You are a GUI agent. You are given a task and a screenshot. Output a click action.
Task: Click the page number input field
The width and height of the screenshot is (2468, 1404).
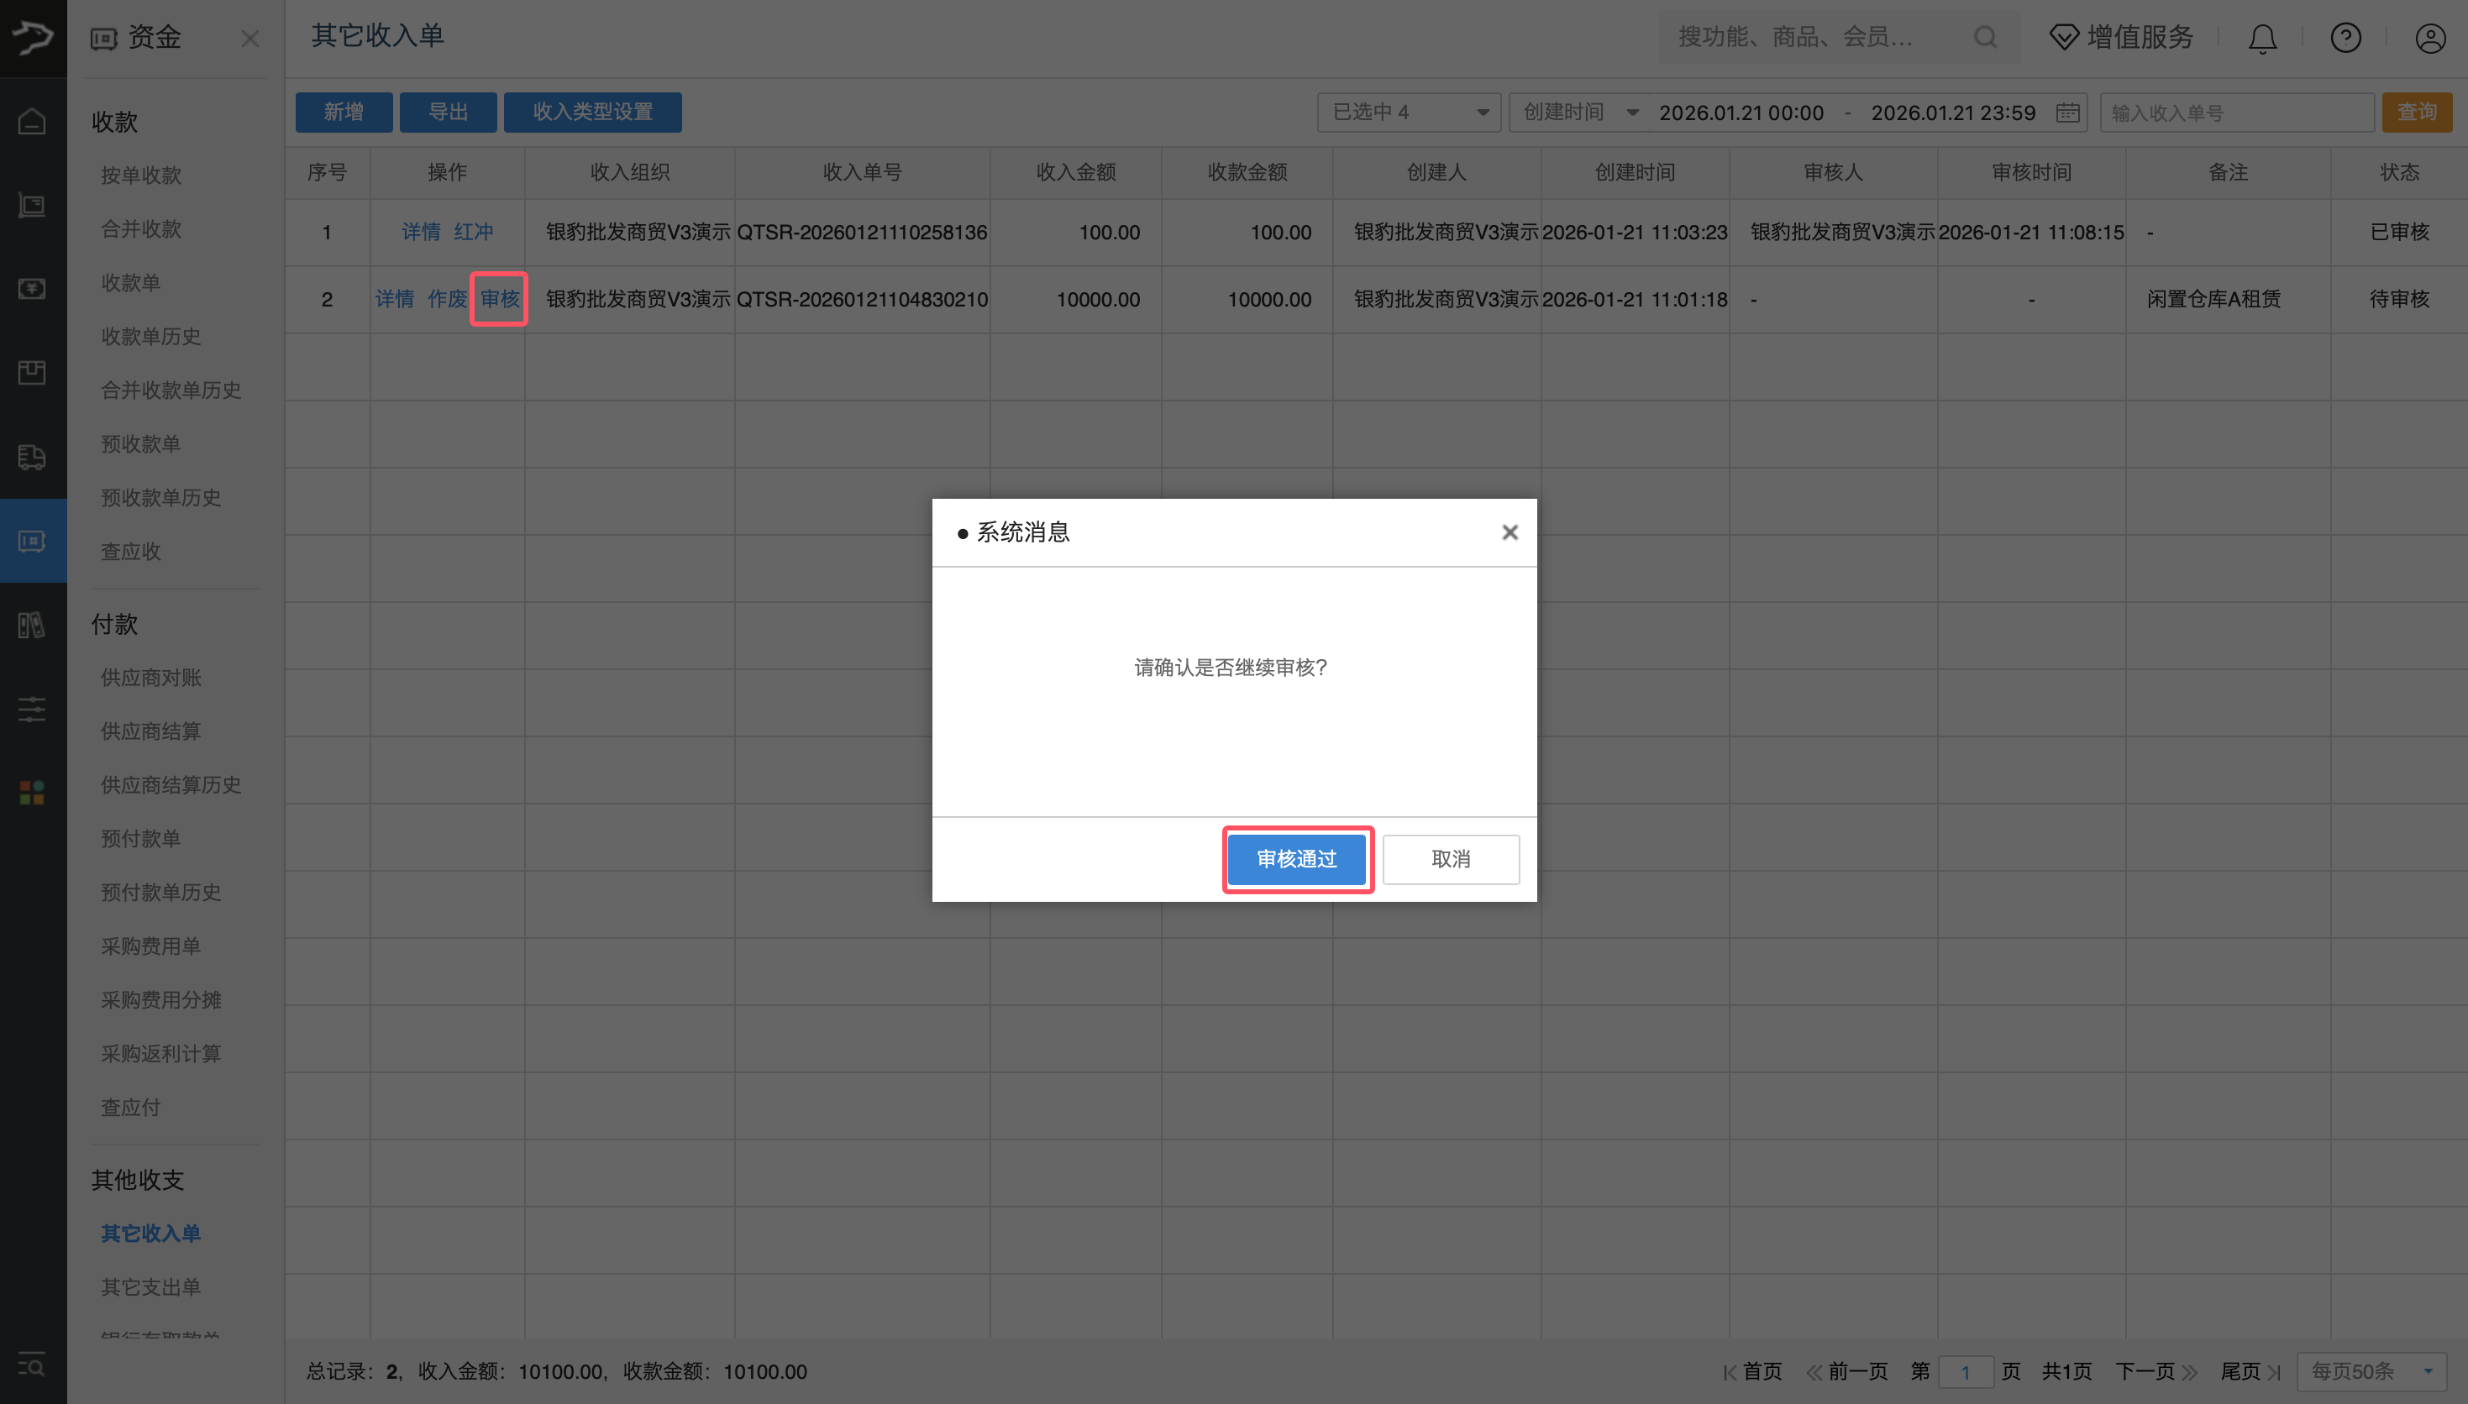(x=1968, y=1370)
